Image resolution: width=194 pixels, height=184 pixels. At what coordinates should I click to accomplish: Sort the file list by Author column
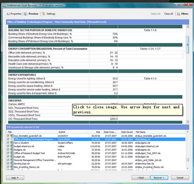tap(62, 132)
